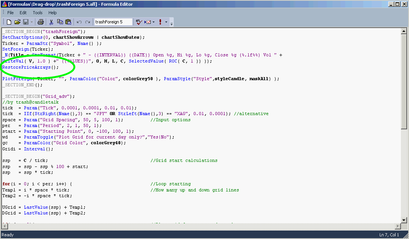Screen dimensions: 409x239
Task: Undo the last edit
Action: pos(79,22)
